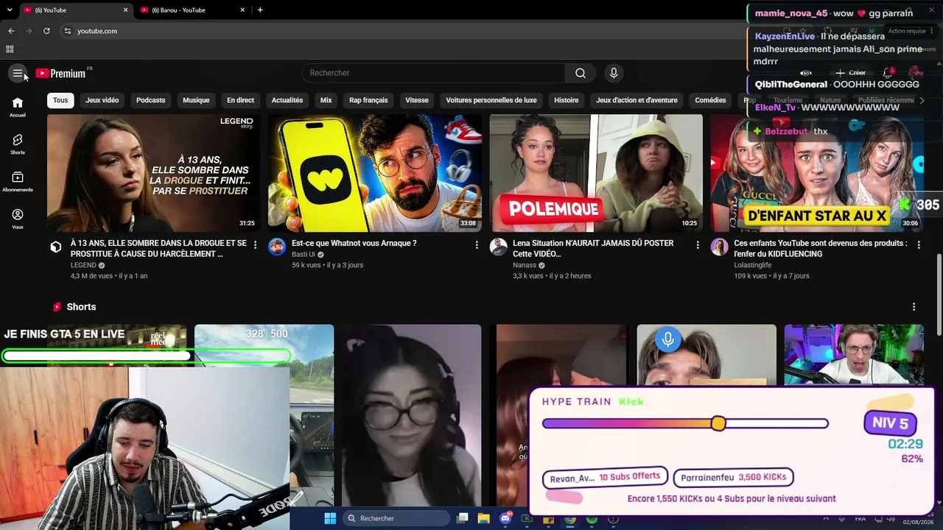The width and height of the screenshot is (943, 530).
Task: Open File Explorer from the taskbar
Action: pos(484,518)
